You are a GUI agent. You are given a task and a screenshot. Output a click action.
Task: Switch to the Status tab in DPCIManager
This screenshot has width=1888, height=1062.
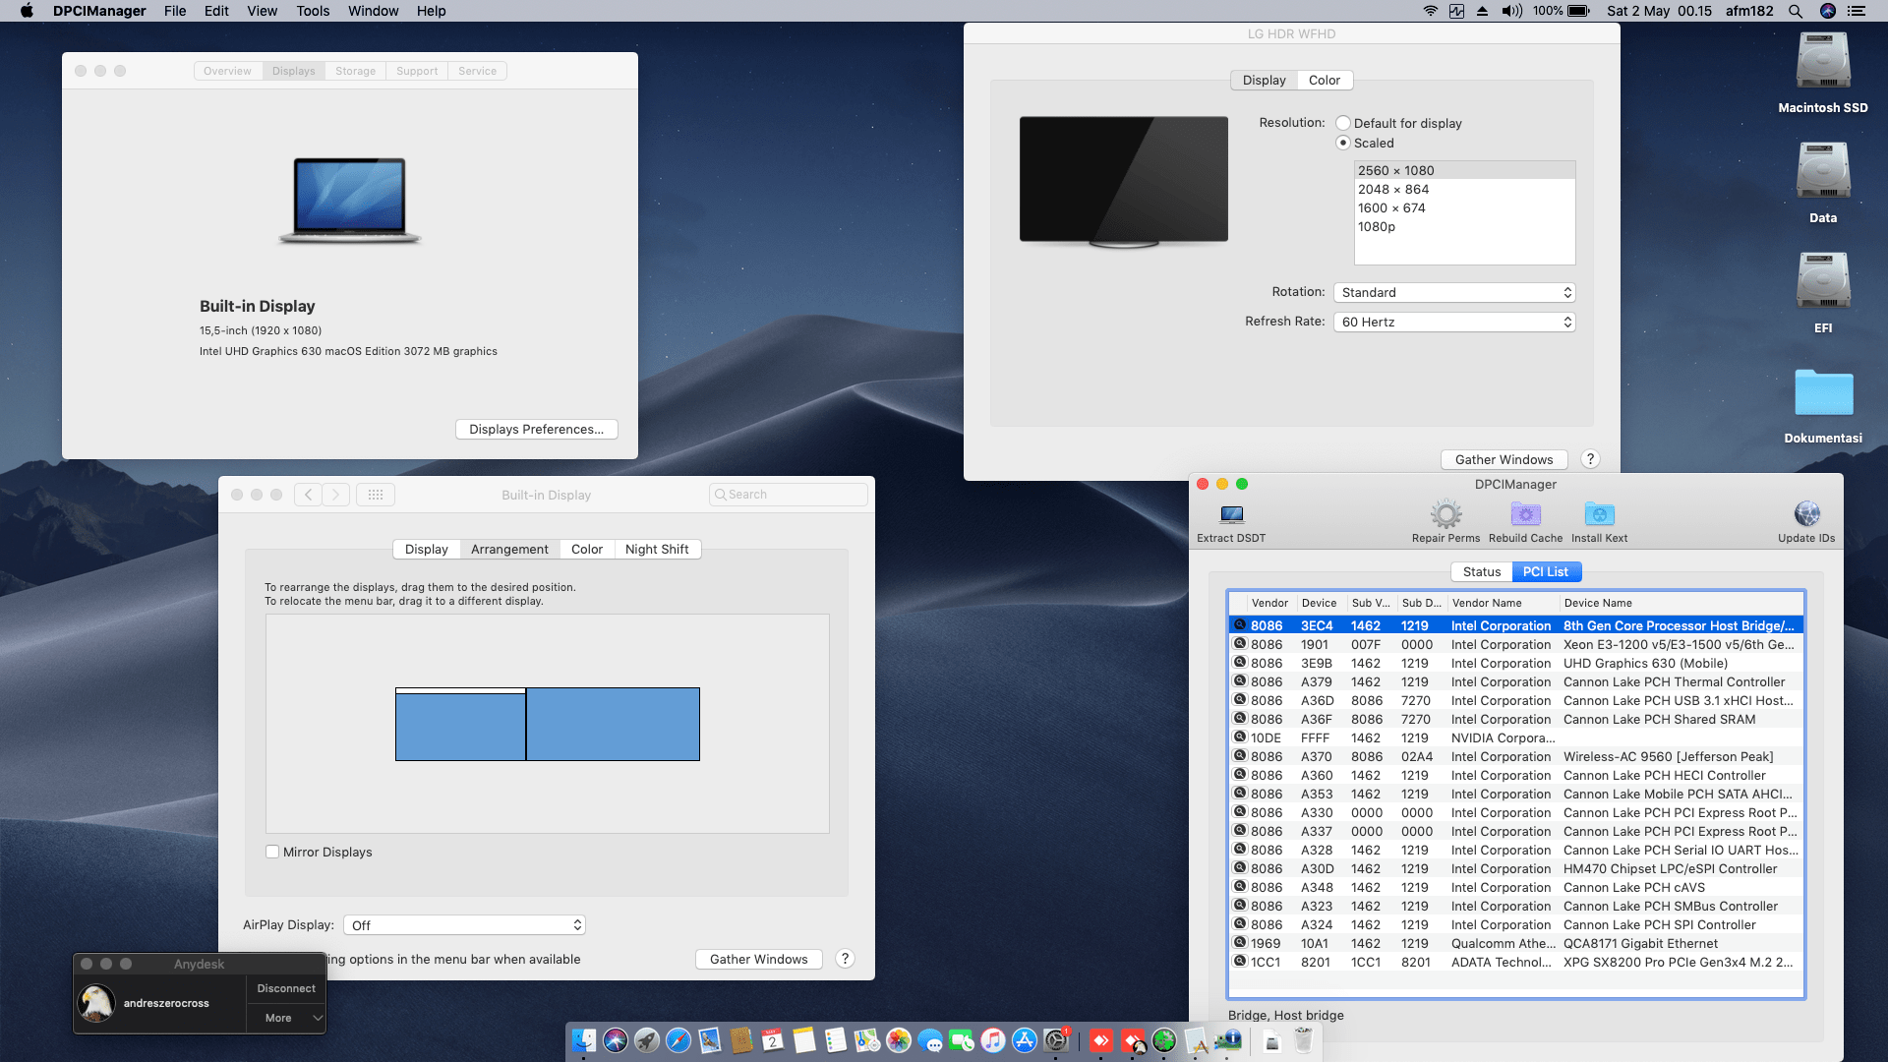[1482, 571]
